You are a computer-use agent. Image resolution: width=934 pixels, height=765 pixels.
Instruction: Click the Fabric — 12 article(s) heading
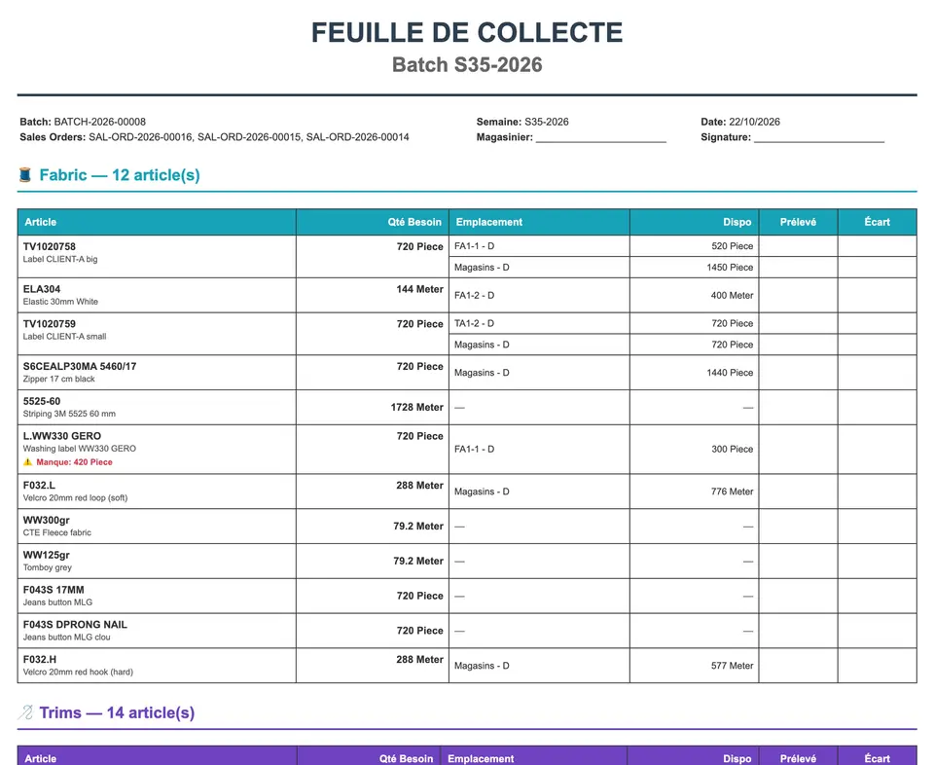pos(120,175)
